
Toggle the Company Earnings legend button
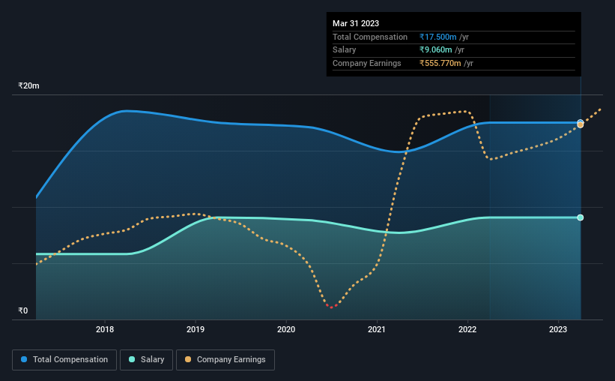point(225,360)
